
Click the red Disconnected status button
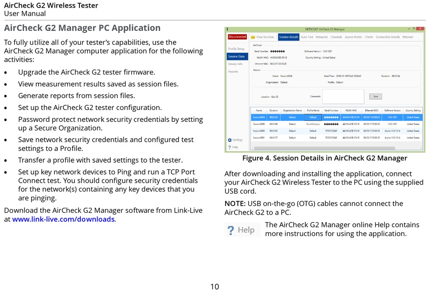237,37
